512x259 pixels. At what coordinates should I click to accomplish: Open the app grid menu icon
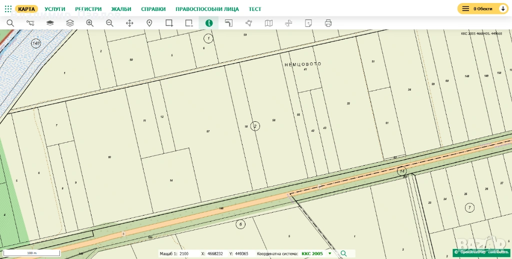8,9
